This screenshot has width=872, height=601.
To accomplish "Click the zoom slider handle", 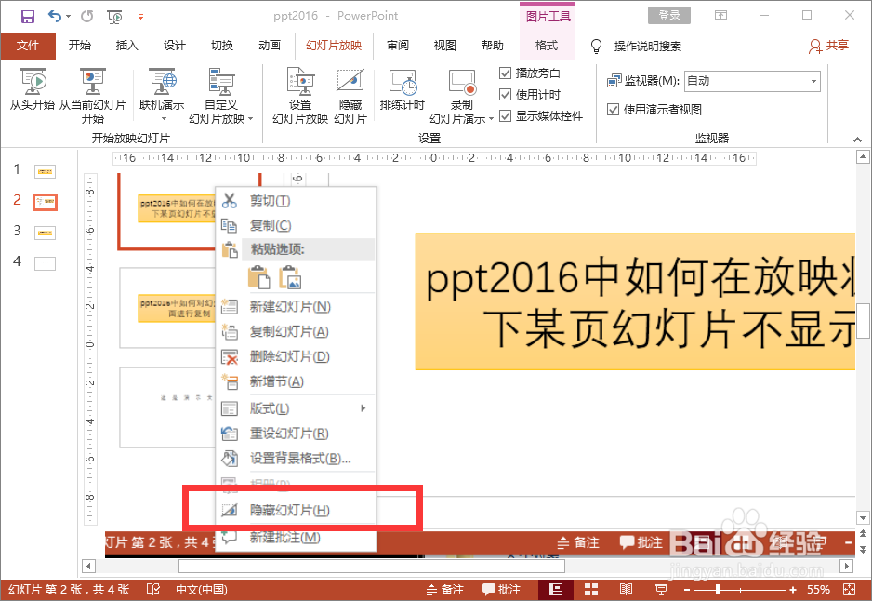I will [719, 589].
